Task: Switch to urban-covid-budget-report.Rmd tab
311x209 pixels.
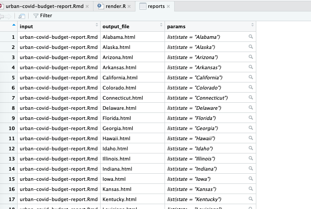Action: (45, 6)
